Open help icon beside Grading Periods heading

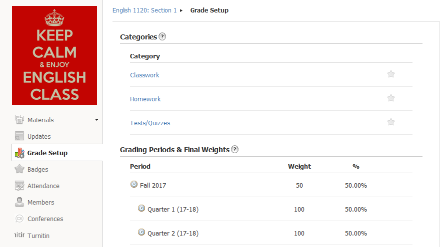tap(235, 149)
